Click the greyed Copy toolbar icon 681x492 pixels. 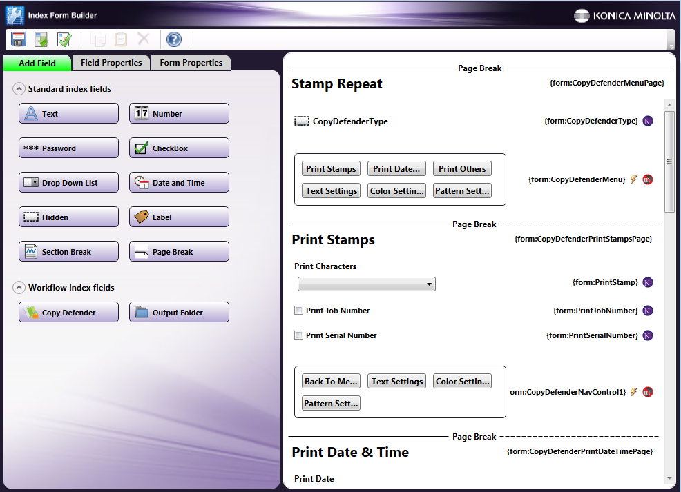[97, 39]
